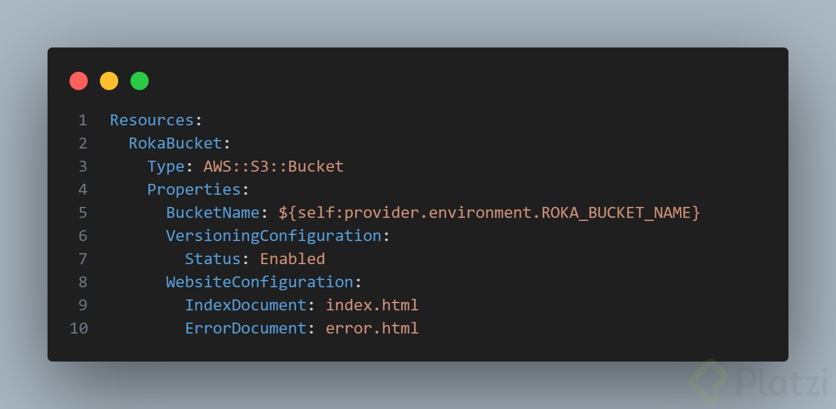Click the Enabled status value
This screenshot has height=409, width=836.
pos(292,259)
